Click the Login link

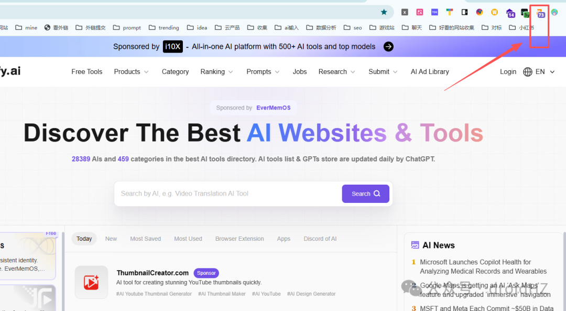[x=508, y=72]
